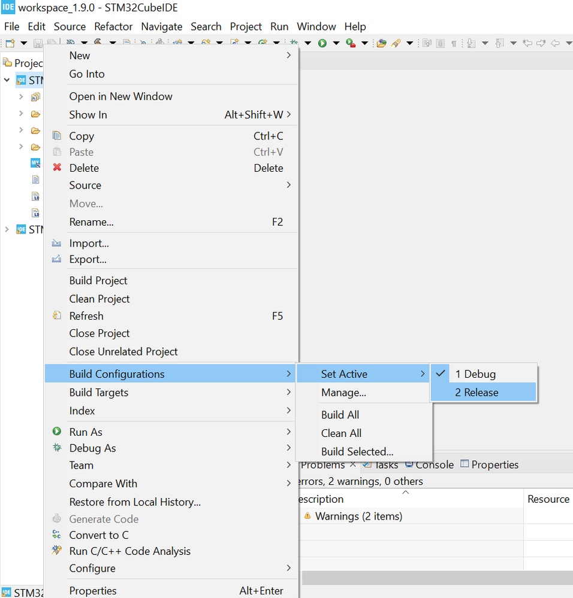
Task: Switch to the Console tab
Action: tap(430, 464)
